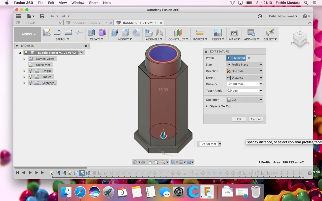Click the Insert image icon
The width and height of the screenshot is (322, 201).
(218, 32)
